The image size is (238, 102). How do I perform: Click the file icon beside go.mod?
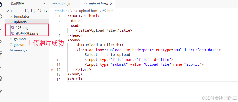pos(11,39)
